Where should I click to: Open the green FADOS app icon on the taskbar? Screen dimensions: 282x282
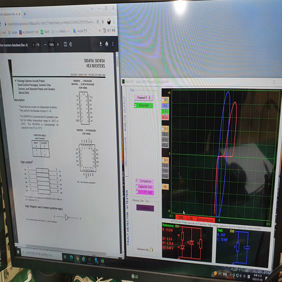[90, 260]
